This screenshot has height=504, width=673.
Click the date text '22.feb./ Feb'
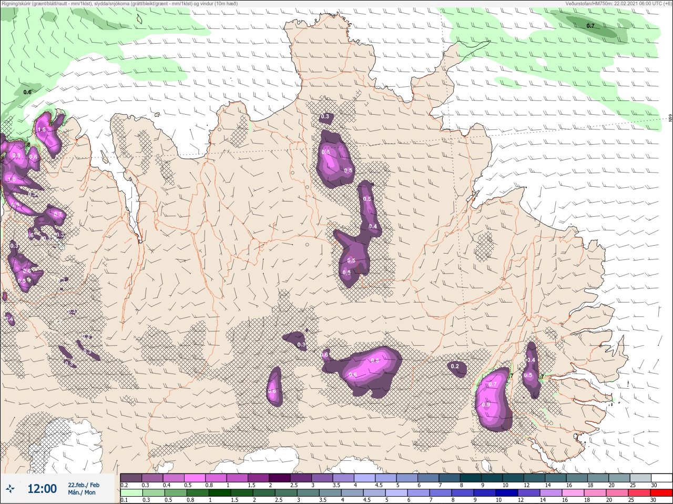(84, 485)
